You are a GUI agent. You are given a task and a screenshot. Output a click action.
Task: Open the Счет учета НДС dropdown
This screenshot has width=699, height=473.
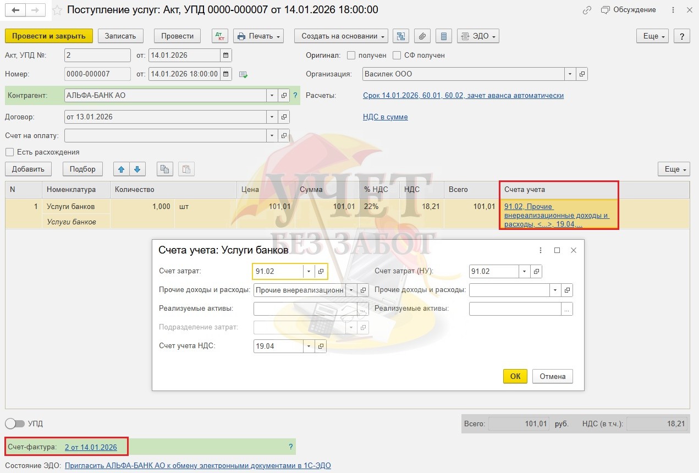[x=309, y=346]
